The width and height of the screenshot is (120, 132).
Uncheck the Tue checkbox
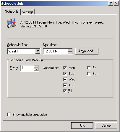tap(65, 74)
